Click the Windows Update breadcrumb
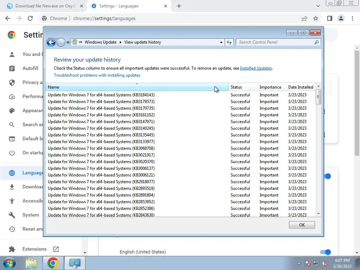This screenshot has width=360, height=270. click(x=100, y=42)
